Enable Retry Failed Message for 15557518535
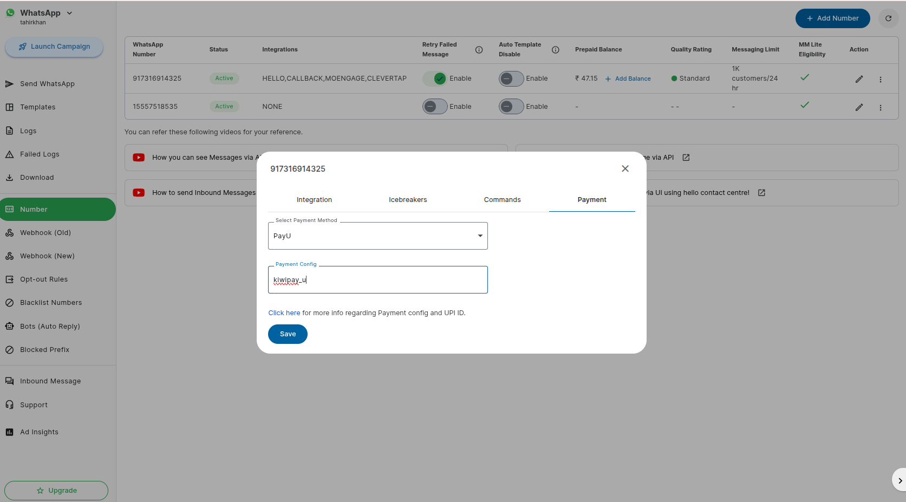 pos(435,107)
